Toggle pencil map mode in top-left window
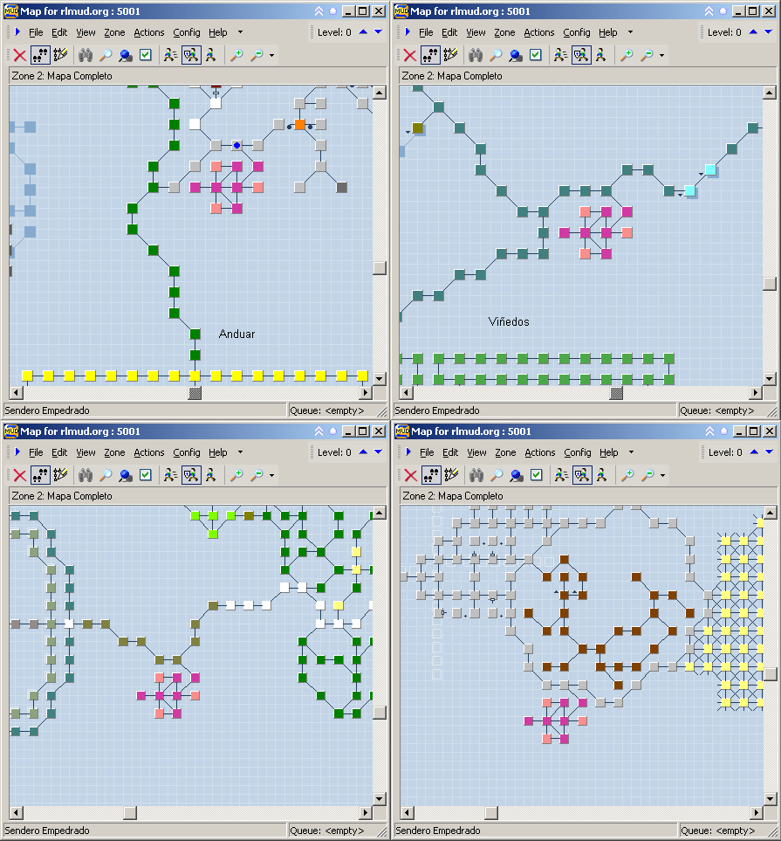The height and width of the screenshot is (841, 781). 60,55
